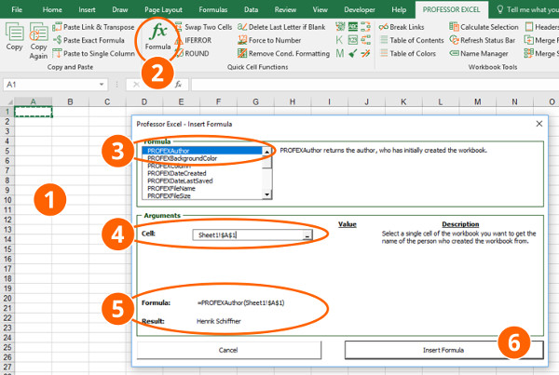Select the PROFESSOR EXCEL tab

tap(451, 9)
